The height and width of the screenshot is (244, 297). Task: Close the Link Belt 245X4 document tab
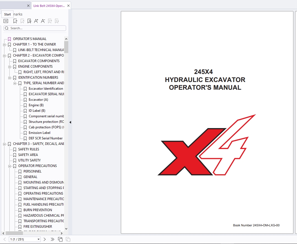68,6
